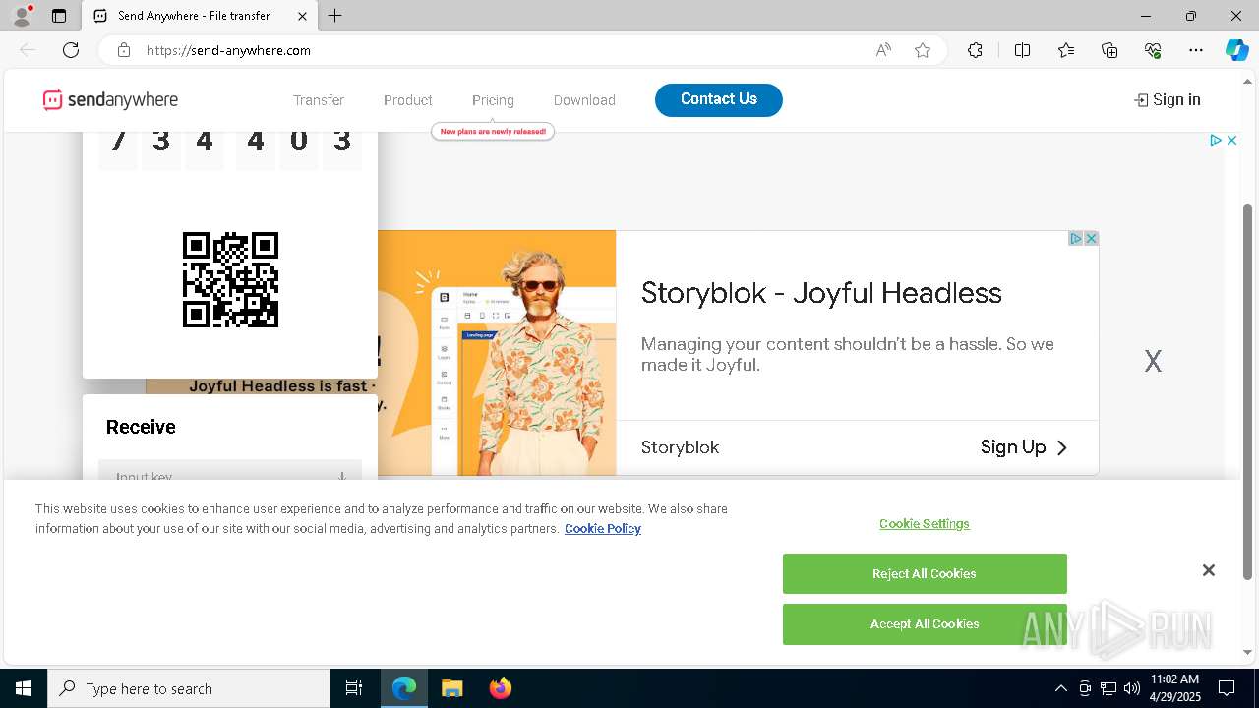Click Storyblok Sign Up arrow

(x=1062, y=447)
